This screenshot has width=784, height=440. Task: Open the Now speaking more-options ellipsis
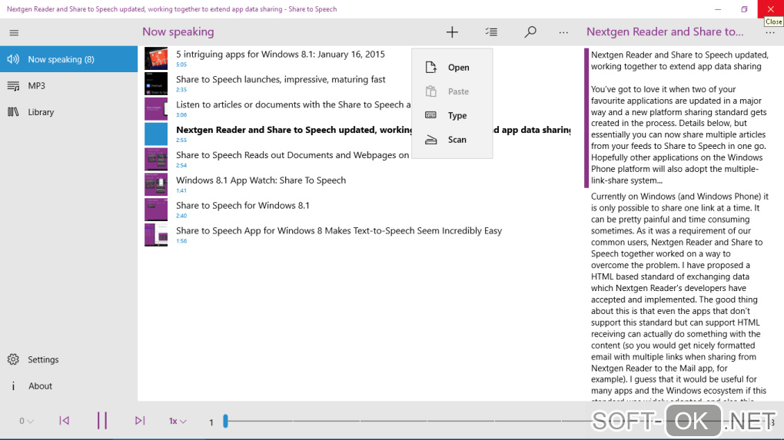[563, 33]
